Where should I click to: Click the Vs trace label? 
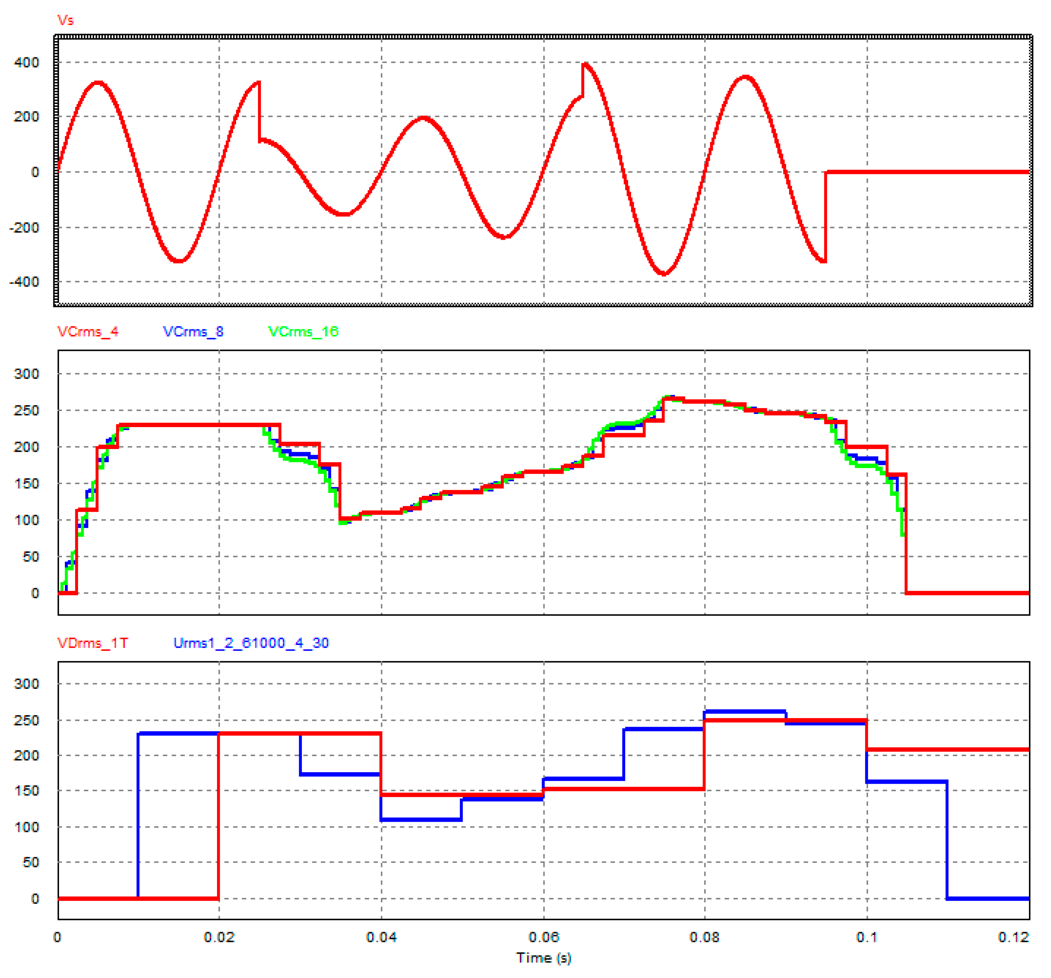click(x=65, y=21)
